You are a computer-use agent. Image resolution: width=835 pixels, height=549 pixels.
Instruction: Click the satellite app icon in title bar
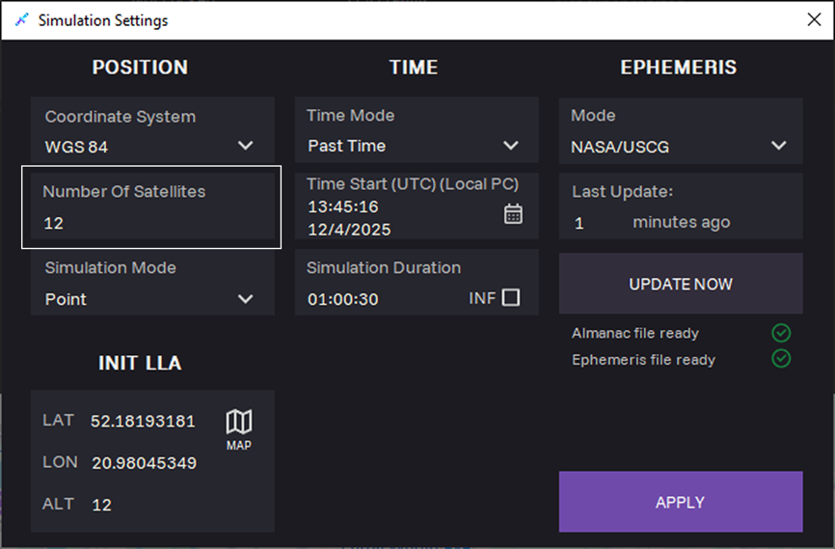click(21, 20)
